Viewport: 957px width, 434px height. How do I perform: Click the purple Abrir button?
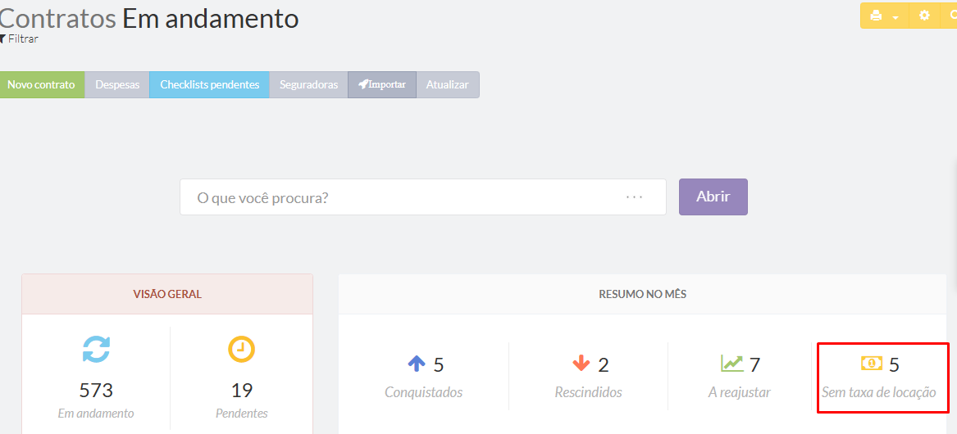(x=713, y=197)
